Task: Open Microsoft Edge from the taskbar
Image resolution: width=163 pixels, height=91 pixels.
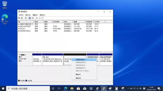Action: click(x=65, y=88)
